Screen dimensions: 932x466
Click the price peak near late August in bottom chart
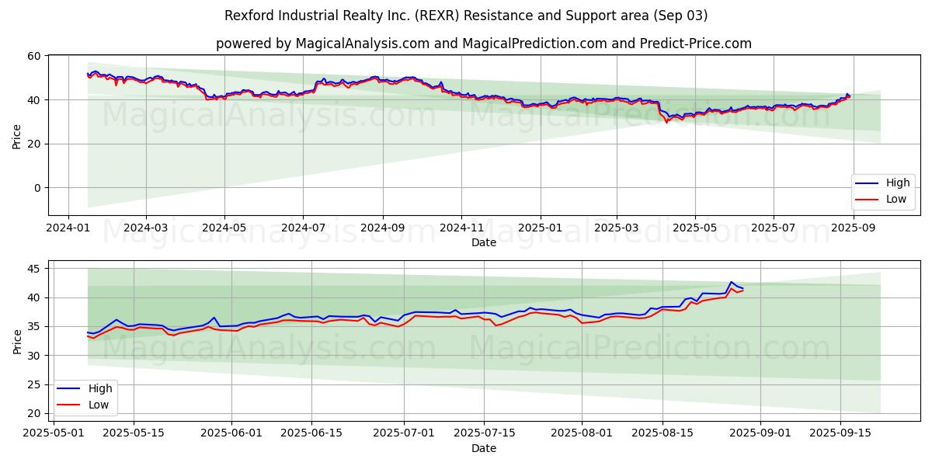pos(731,283)
